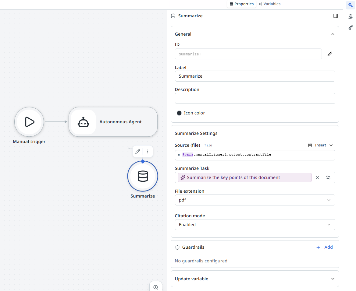
Task: Click the 'Manual trigger' node label
Action: [x=29, y=142]
